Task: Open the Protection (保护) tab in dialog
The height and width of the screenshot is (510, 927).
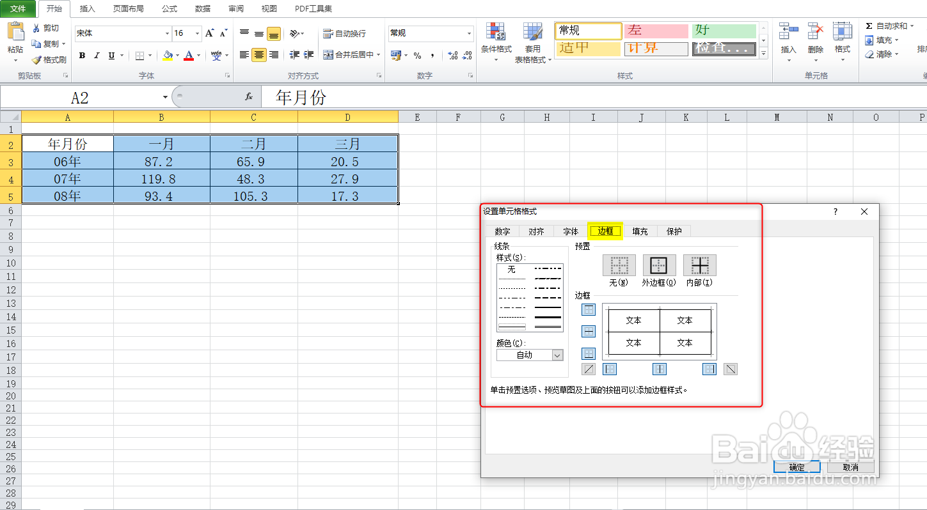Action: (674, 231)
